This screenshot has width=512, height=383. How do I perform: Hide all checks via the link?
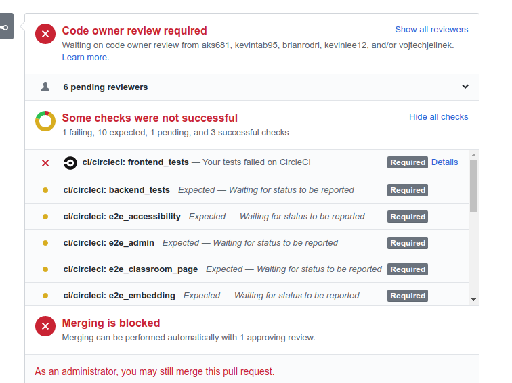point(439,117)
